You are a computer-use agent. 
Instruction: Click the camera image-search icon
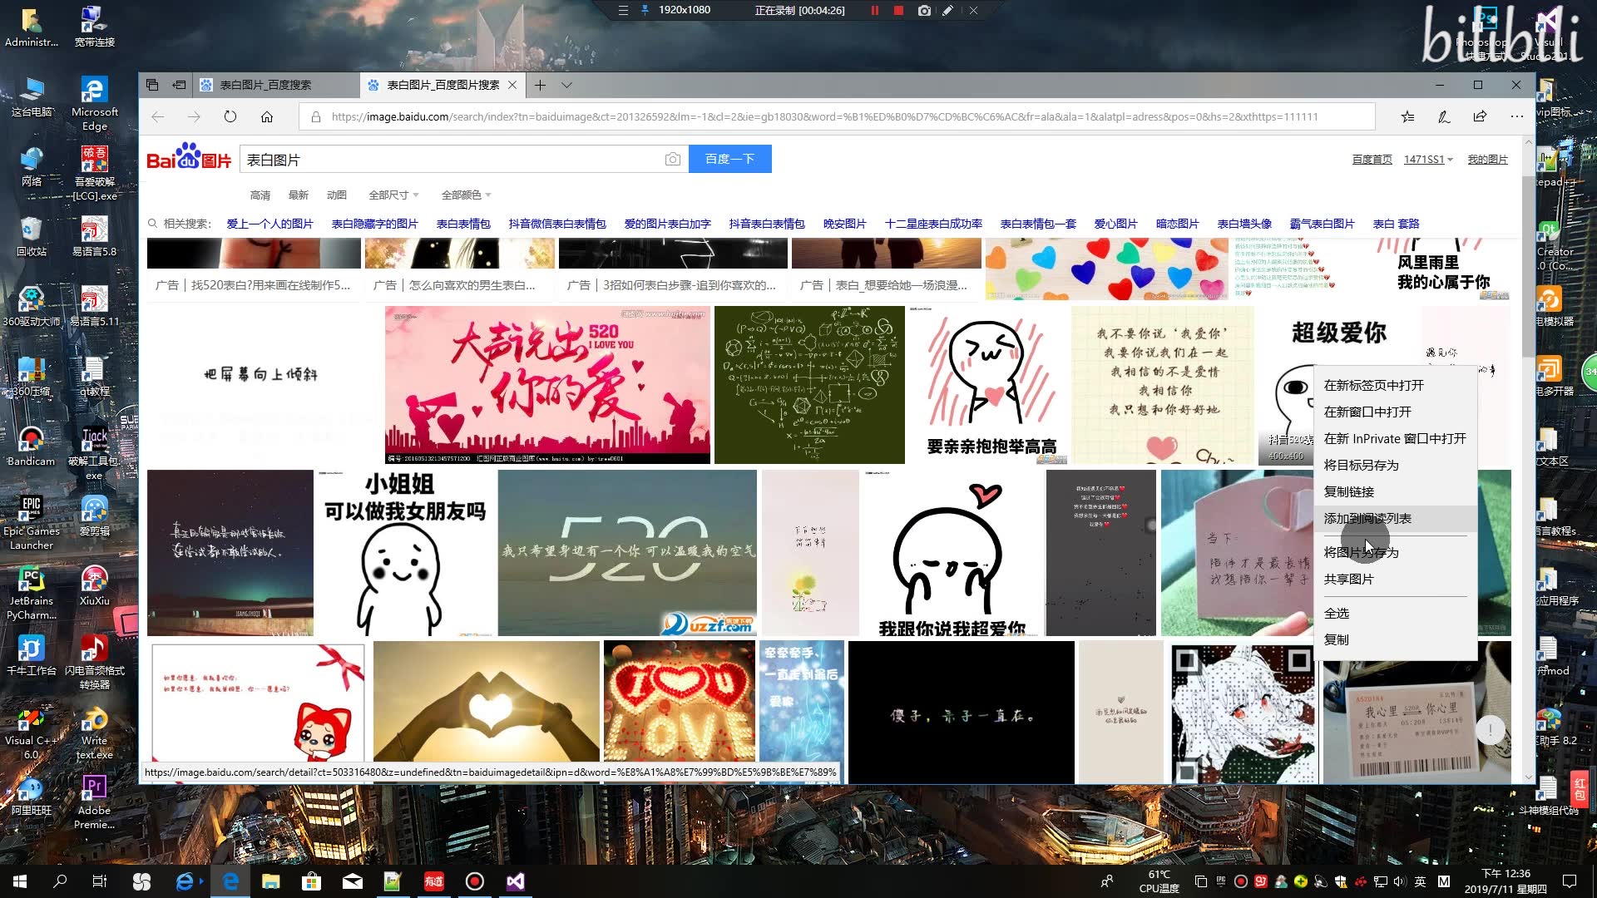pos(673,160)
